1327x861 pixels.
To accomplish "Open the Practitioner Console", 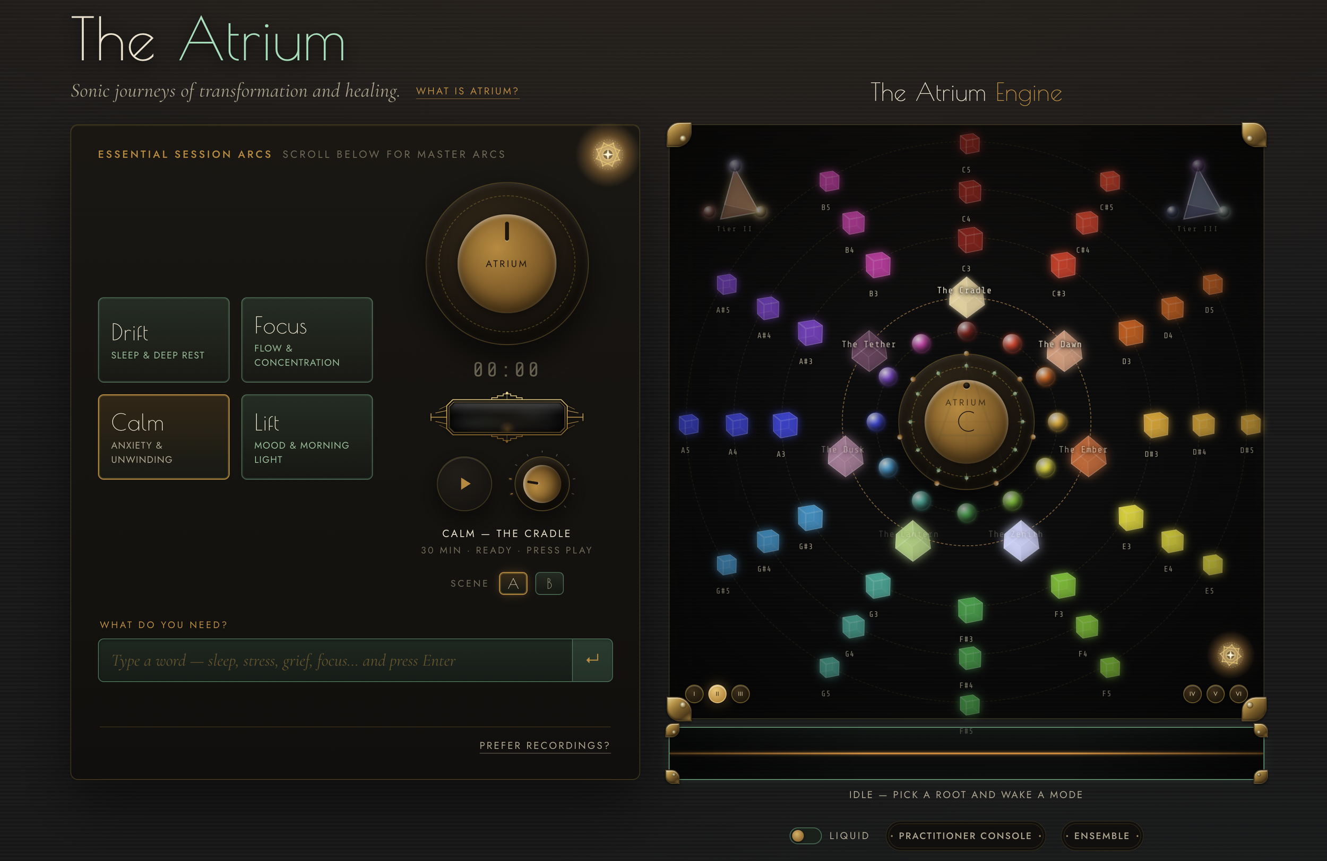I will pos(965,836).
